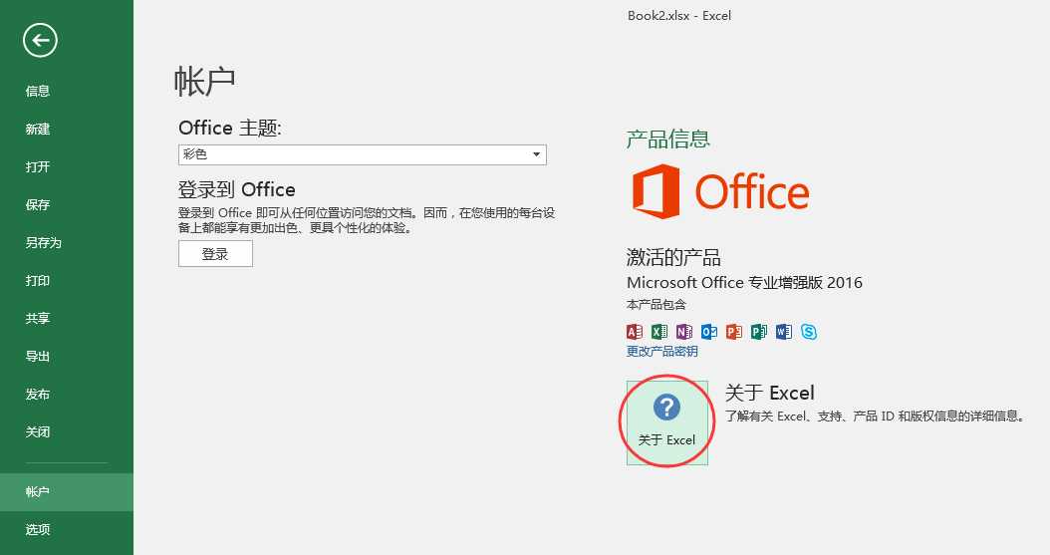Click the Office 主题 label
1050x555 pixels.
(x=230, y=128)
